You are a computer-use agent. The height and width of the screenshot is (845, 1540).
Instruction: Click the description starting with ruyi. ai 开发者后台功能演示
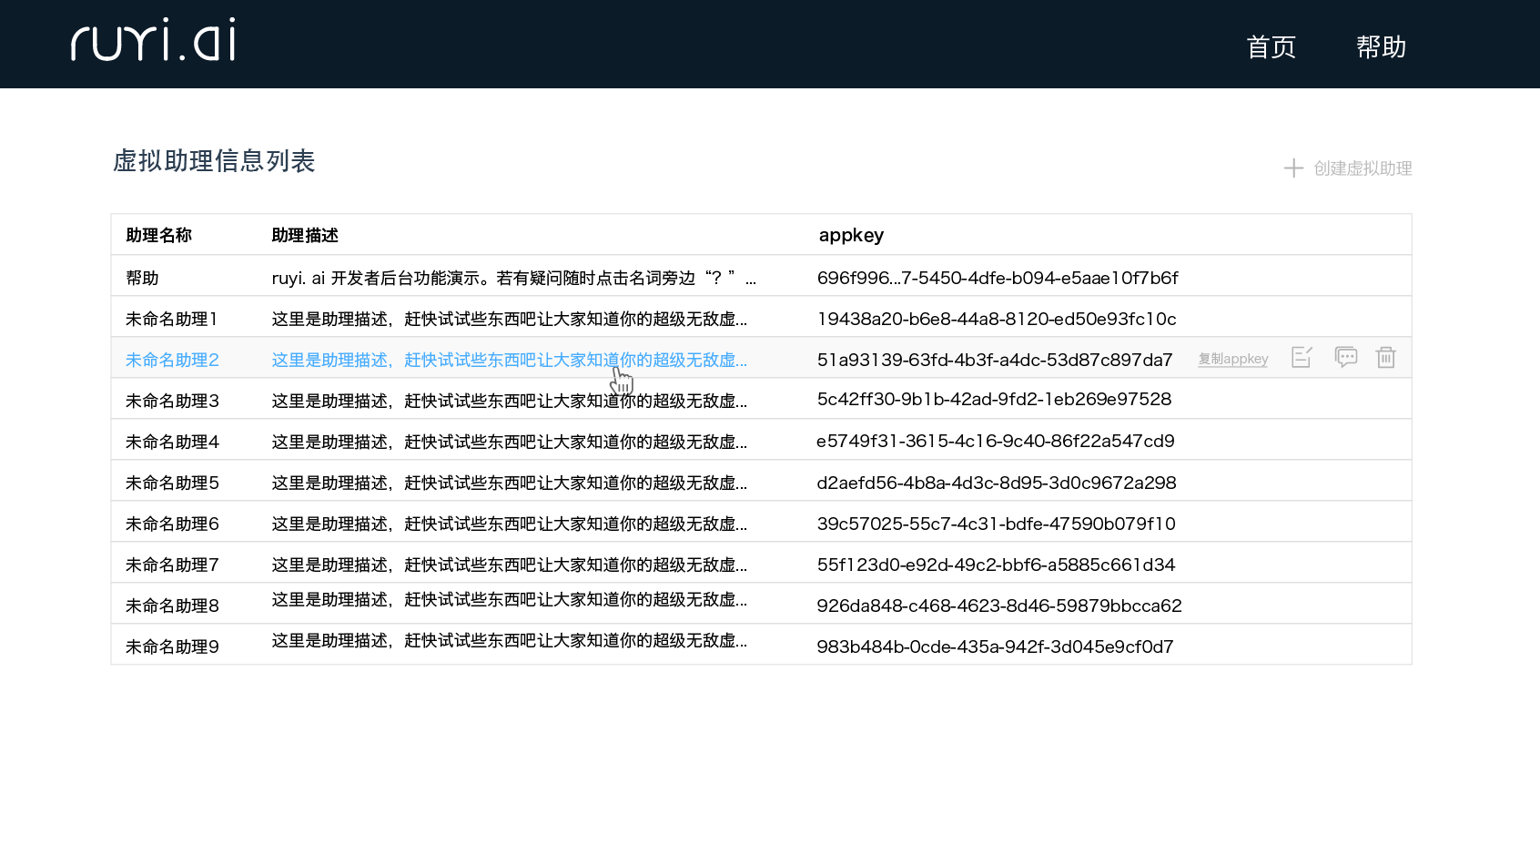click(514, 278)
